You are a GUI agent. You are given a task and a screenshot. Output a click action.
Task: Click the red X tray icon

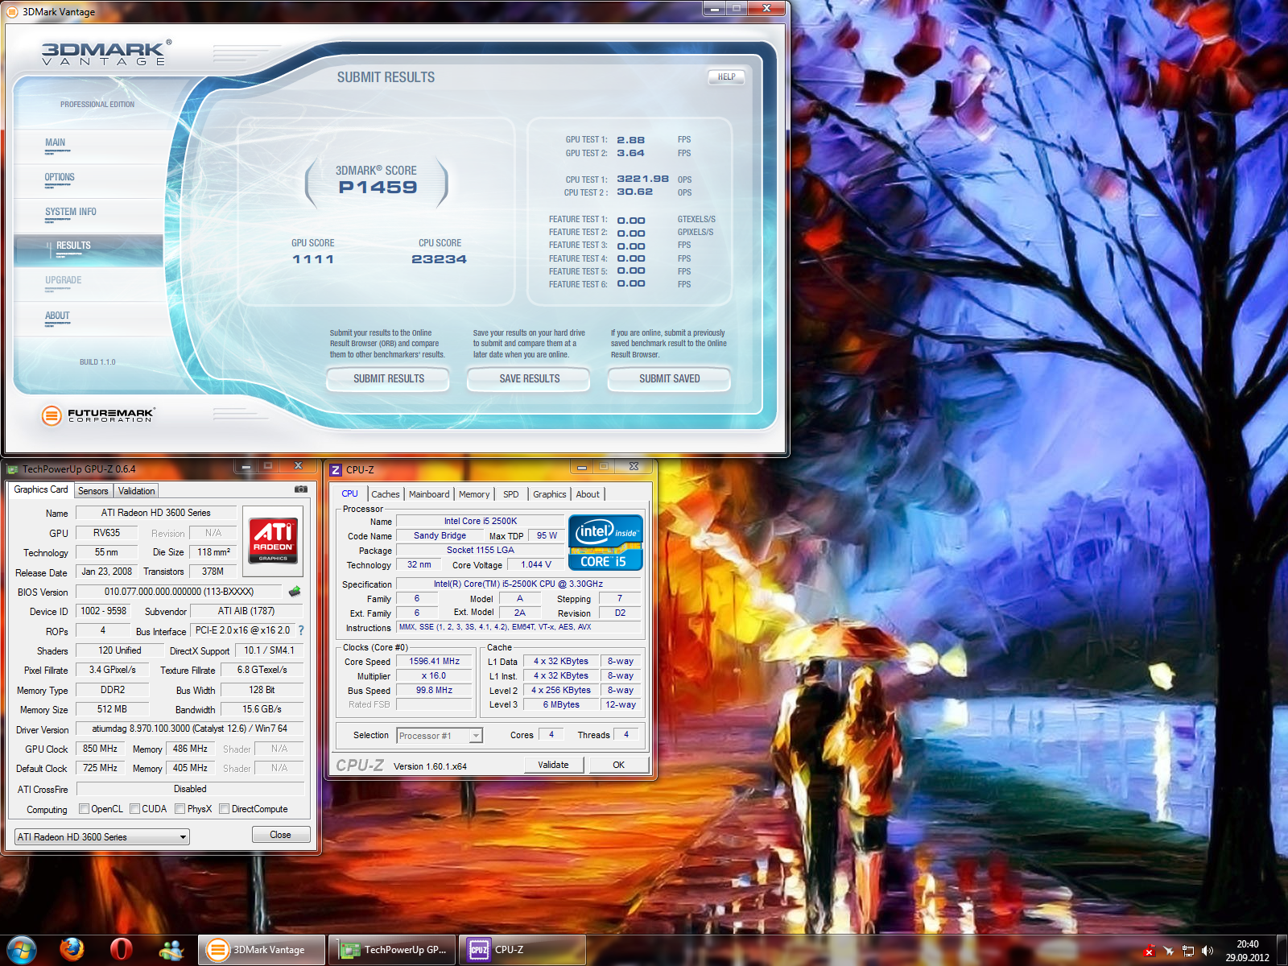(x=1149, y=951)
